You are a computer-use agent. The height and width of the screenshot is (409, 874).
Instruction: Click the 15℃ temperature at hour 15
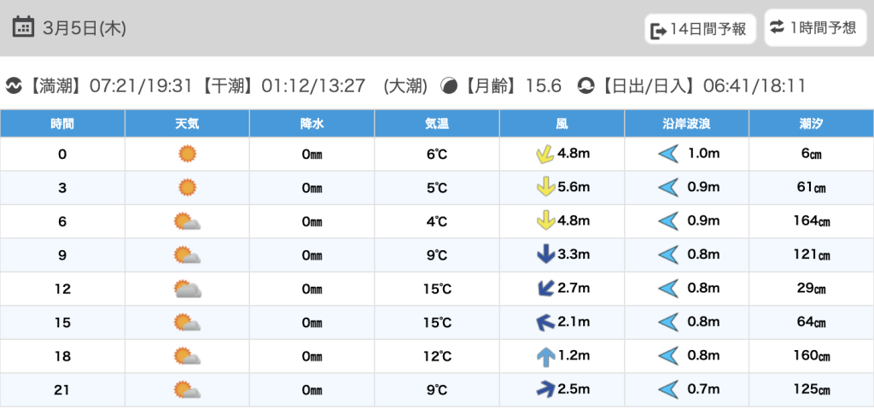click(x=436, y=323)
